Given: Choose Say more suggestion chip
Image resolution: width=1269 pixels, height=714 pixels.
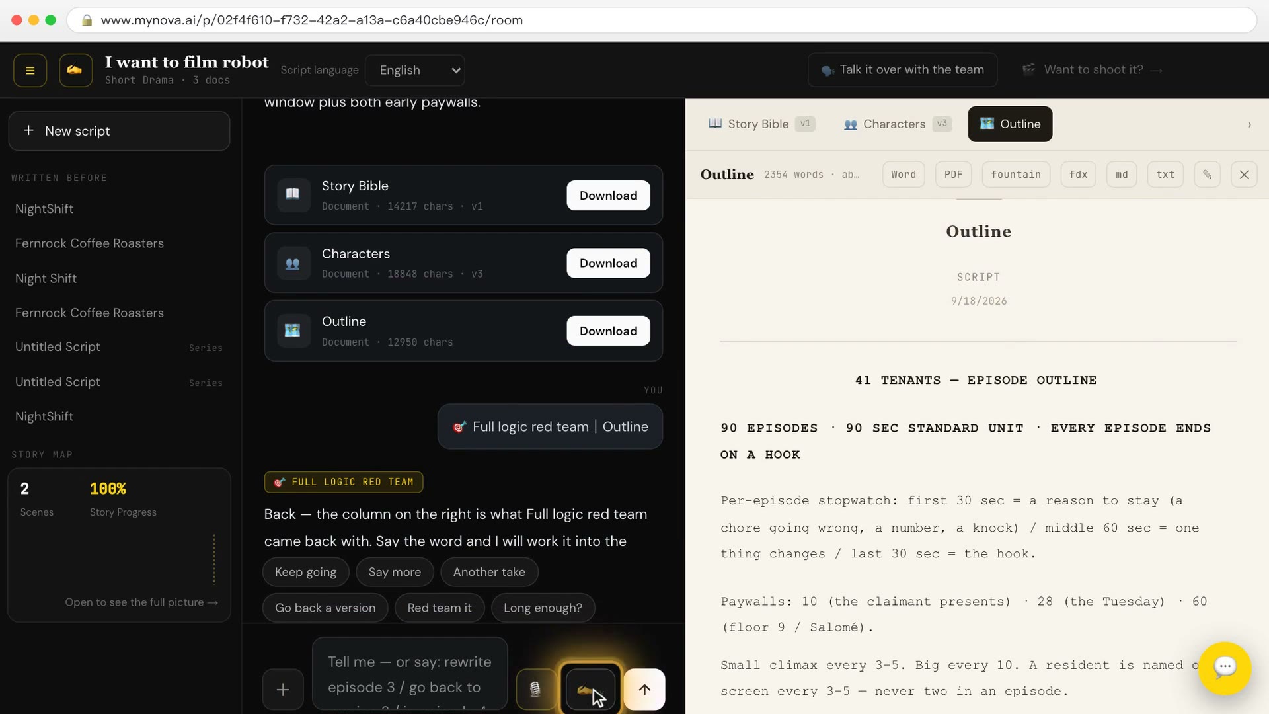Looking at the screenshot, I should [395, 572].
